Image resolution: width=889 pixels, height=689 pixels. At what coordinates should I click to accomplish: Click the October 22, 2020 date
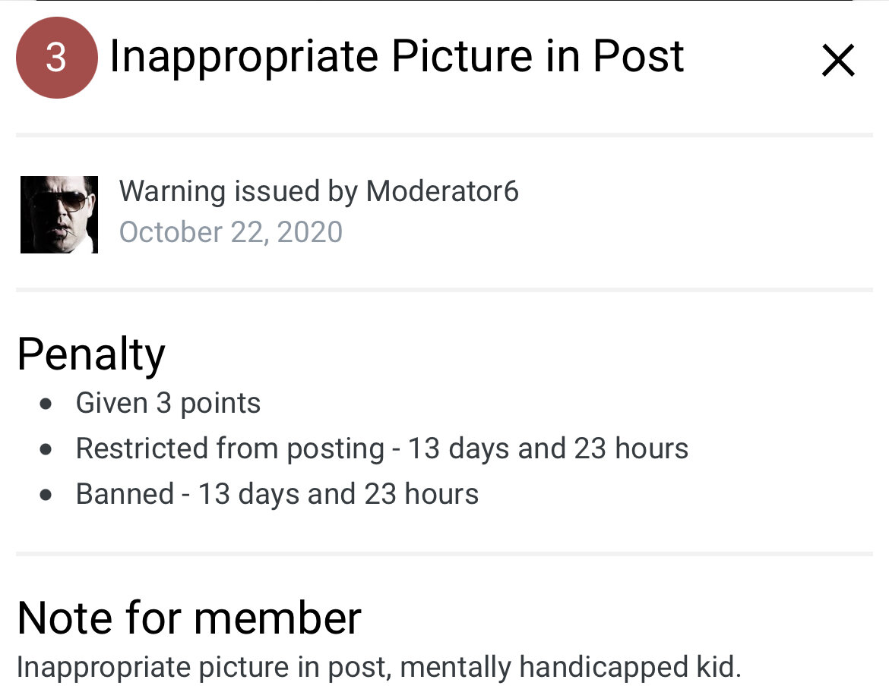(231, 232)
